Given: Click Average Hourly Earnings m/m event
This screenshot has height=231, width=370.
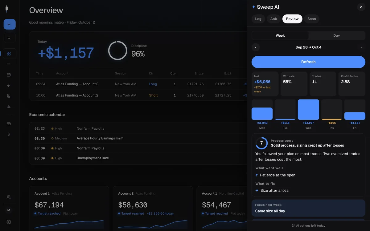Looking at the screenshot, I should click(138, 138).
